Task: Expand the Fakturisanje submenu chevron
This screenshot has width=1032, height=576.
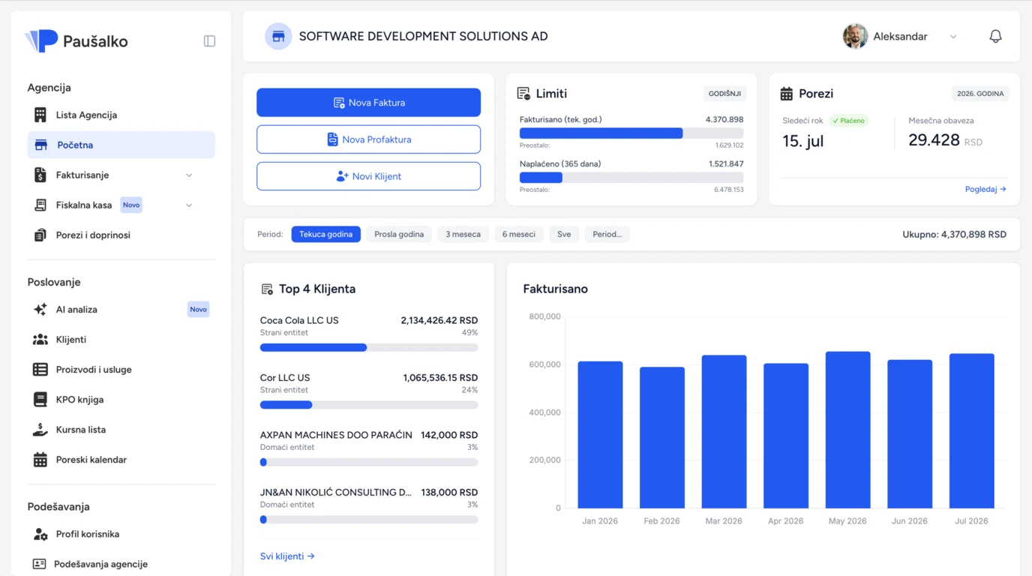Action: click(189, 175)
